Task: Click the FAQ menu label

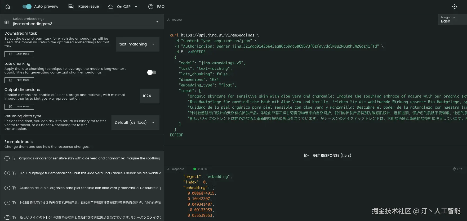Action: 161,7
